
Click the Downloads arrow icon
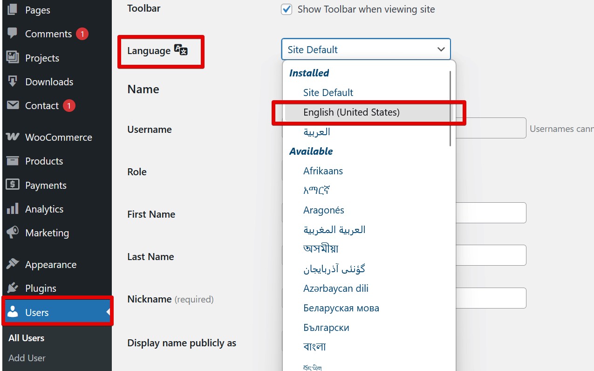click(x=13, y=82)
